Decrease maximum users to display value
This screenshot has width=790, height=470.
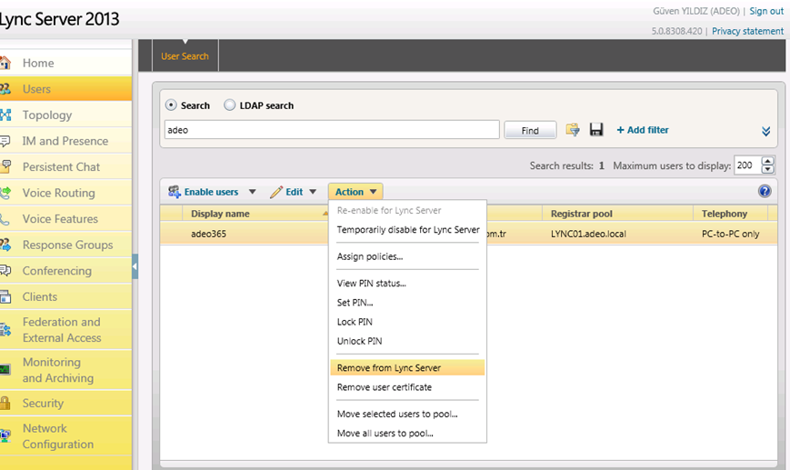767,169
